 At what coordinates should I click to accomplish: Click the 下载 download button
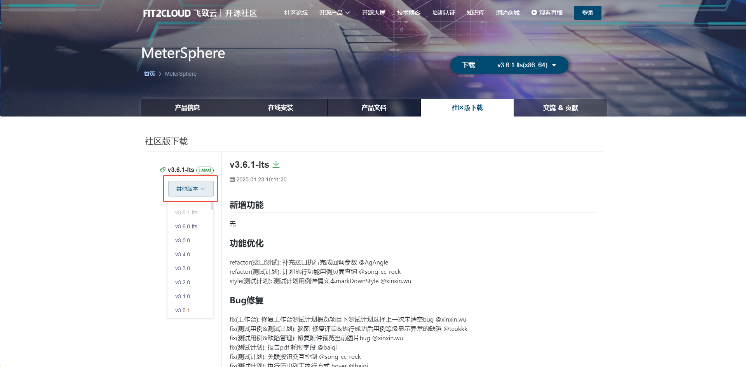468,65
